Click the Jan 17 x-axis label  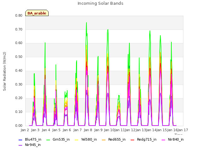[x=183, y=130]
